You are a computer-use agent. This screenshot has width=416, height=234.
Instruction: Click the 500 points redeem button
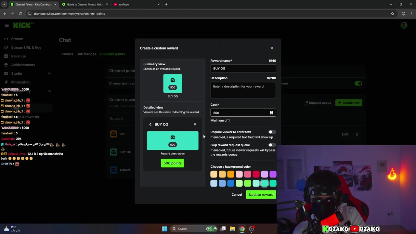click(173, 163)
